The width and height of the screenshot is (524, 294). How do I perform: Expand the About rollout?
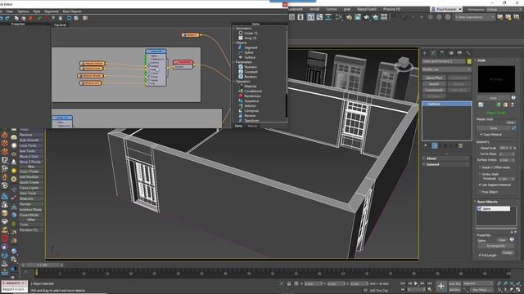click(x=446, y=158)
